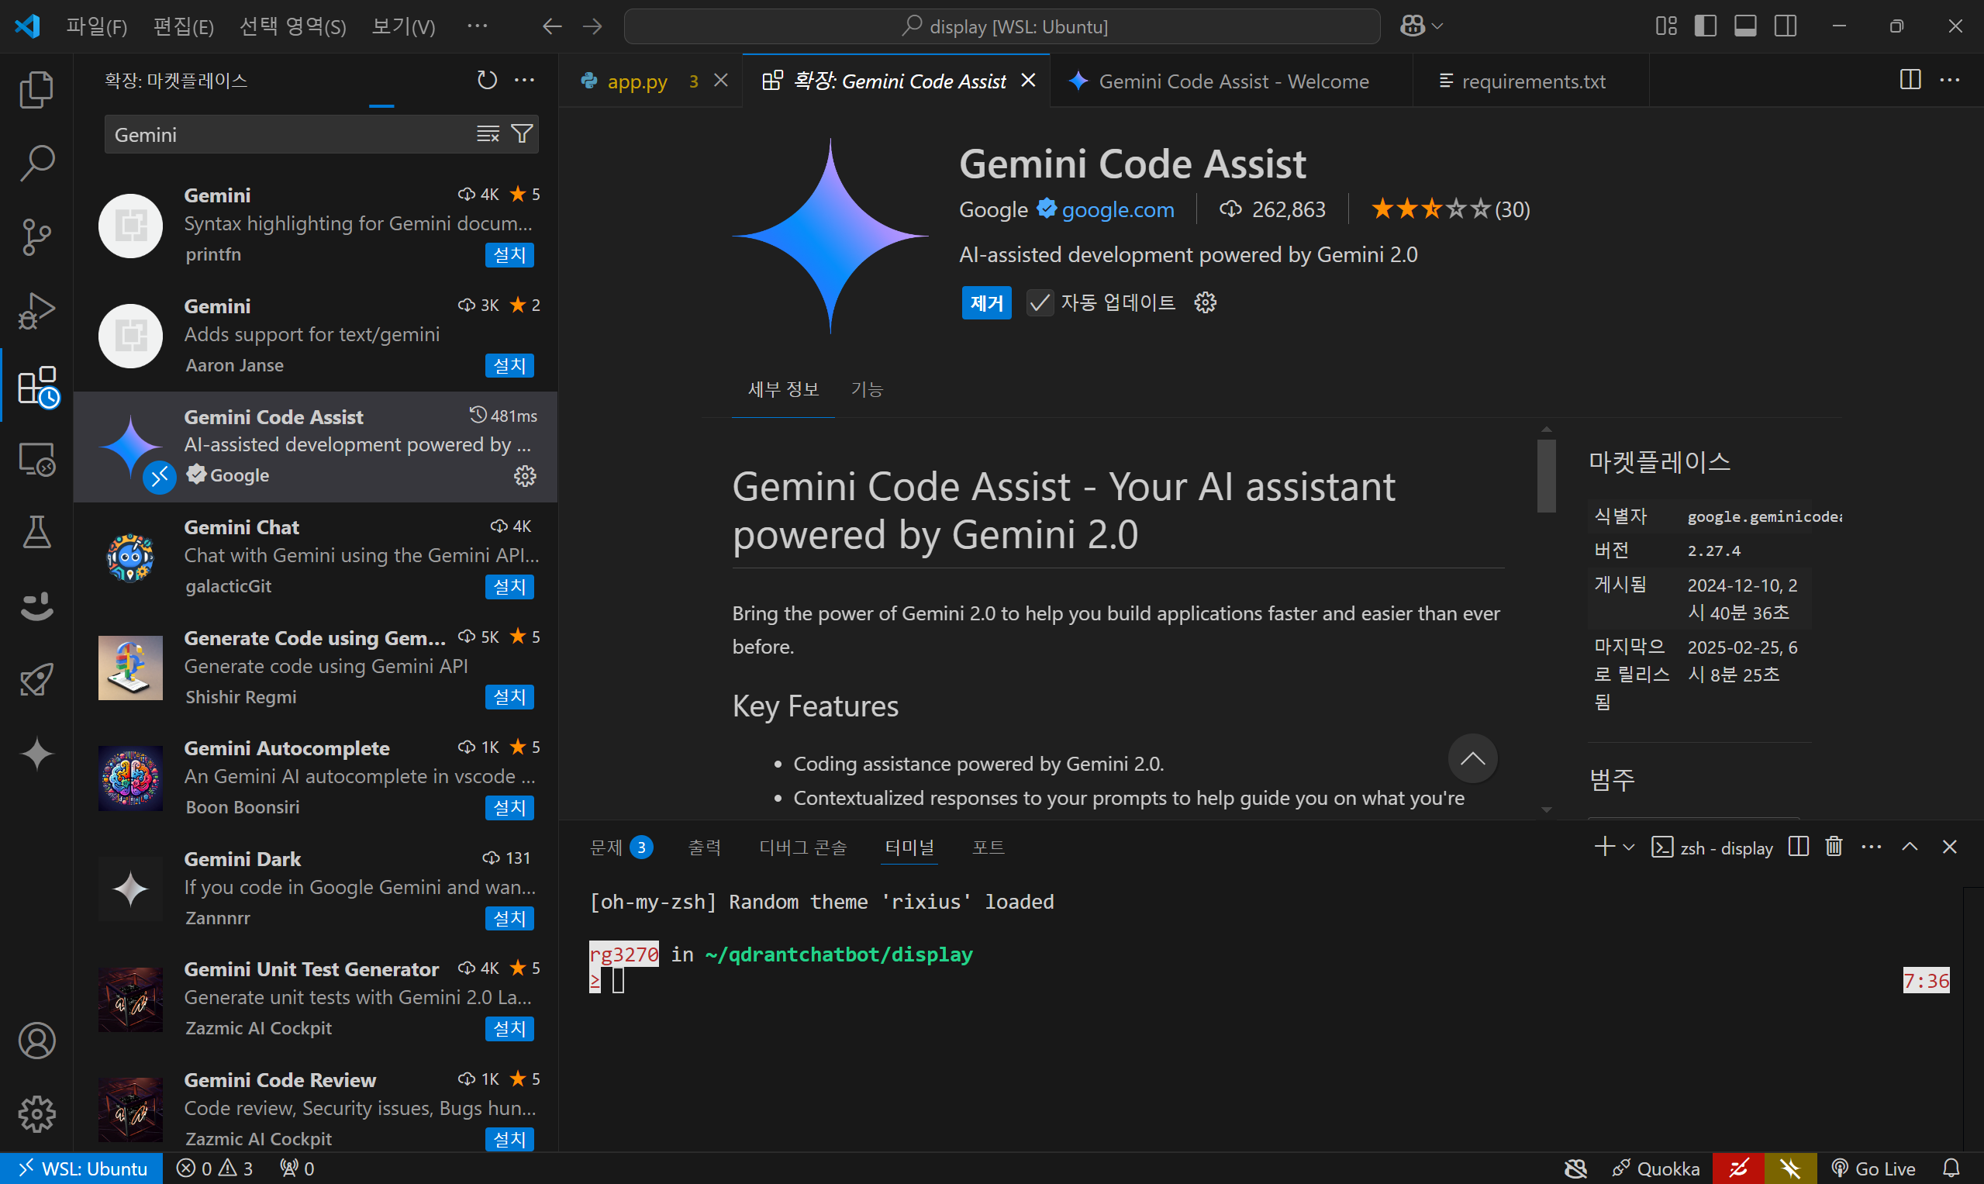Split the editor right
The width and height of the screenshot is (1984, 1184).
(1910, 80)
